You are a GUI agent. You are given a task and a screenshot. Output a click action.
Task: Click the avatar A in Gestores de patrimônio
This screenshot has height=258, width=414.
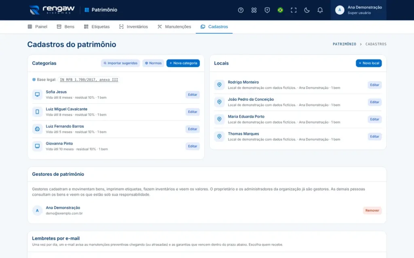pos(37,210)
